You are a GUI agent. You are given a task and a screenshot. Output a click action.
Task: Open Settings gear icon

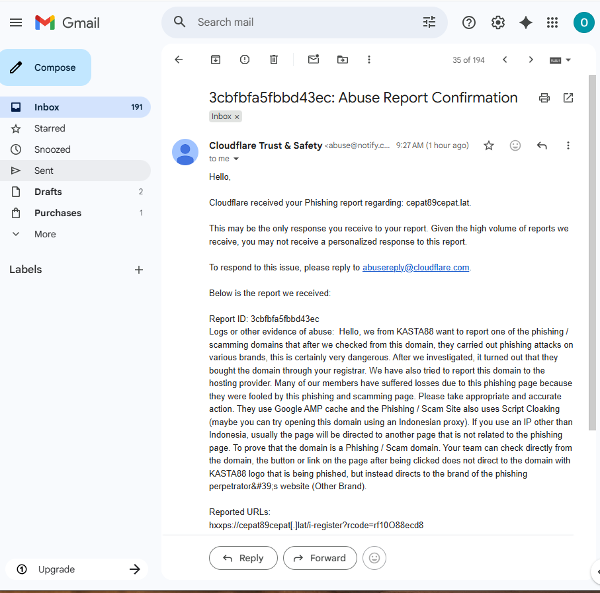498,22
